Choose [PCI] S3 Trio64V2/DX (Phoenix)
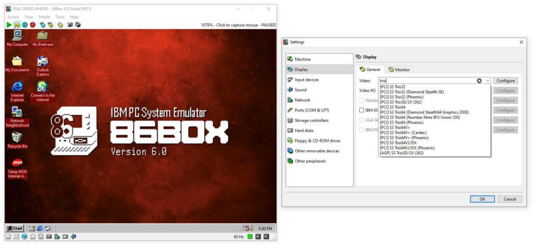 434,148
